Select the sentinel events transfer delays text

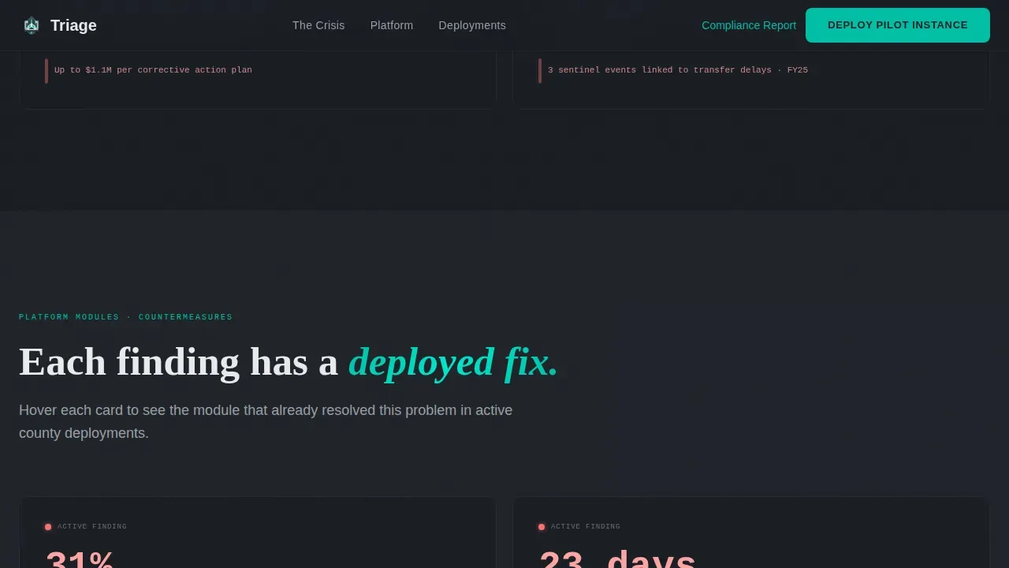pyautogui.click(x=678, y=70)
